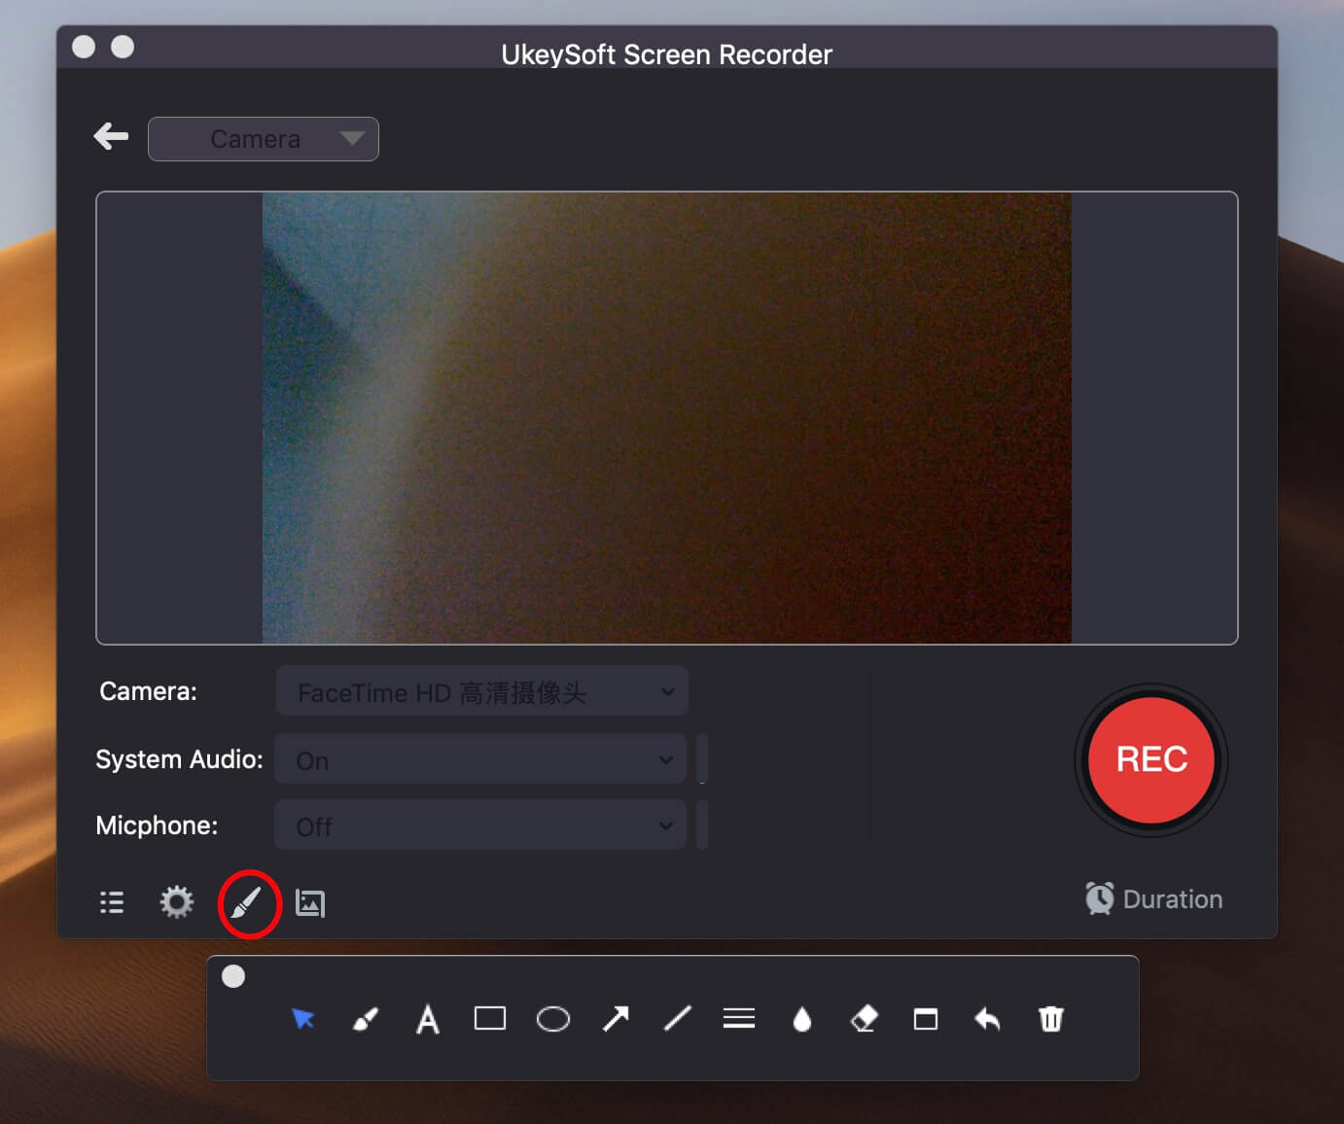Open recording settings via gear icon

(x=175, y=903)
